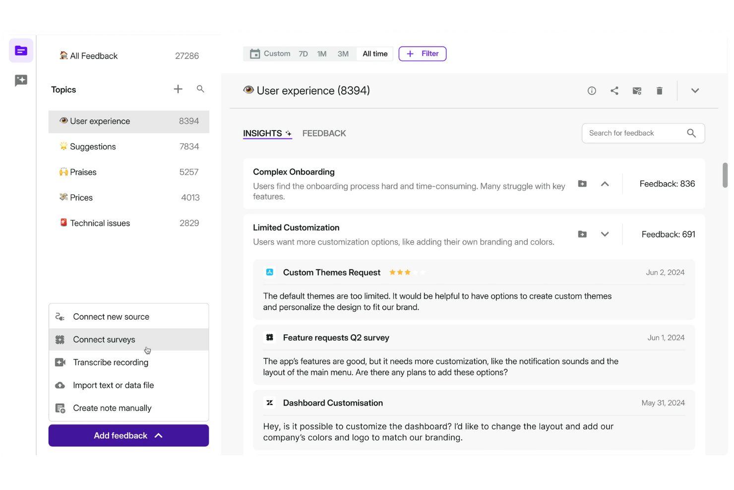Open the email settings icon in the header
The width and height of the screenshot is (734, 490).
[637, 90]
